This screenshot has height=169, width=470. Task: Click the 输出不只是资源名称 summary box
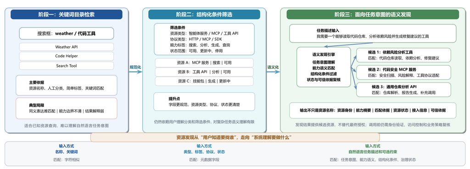tap(373, 110)
